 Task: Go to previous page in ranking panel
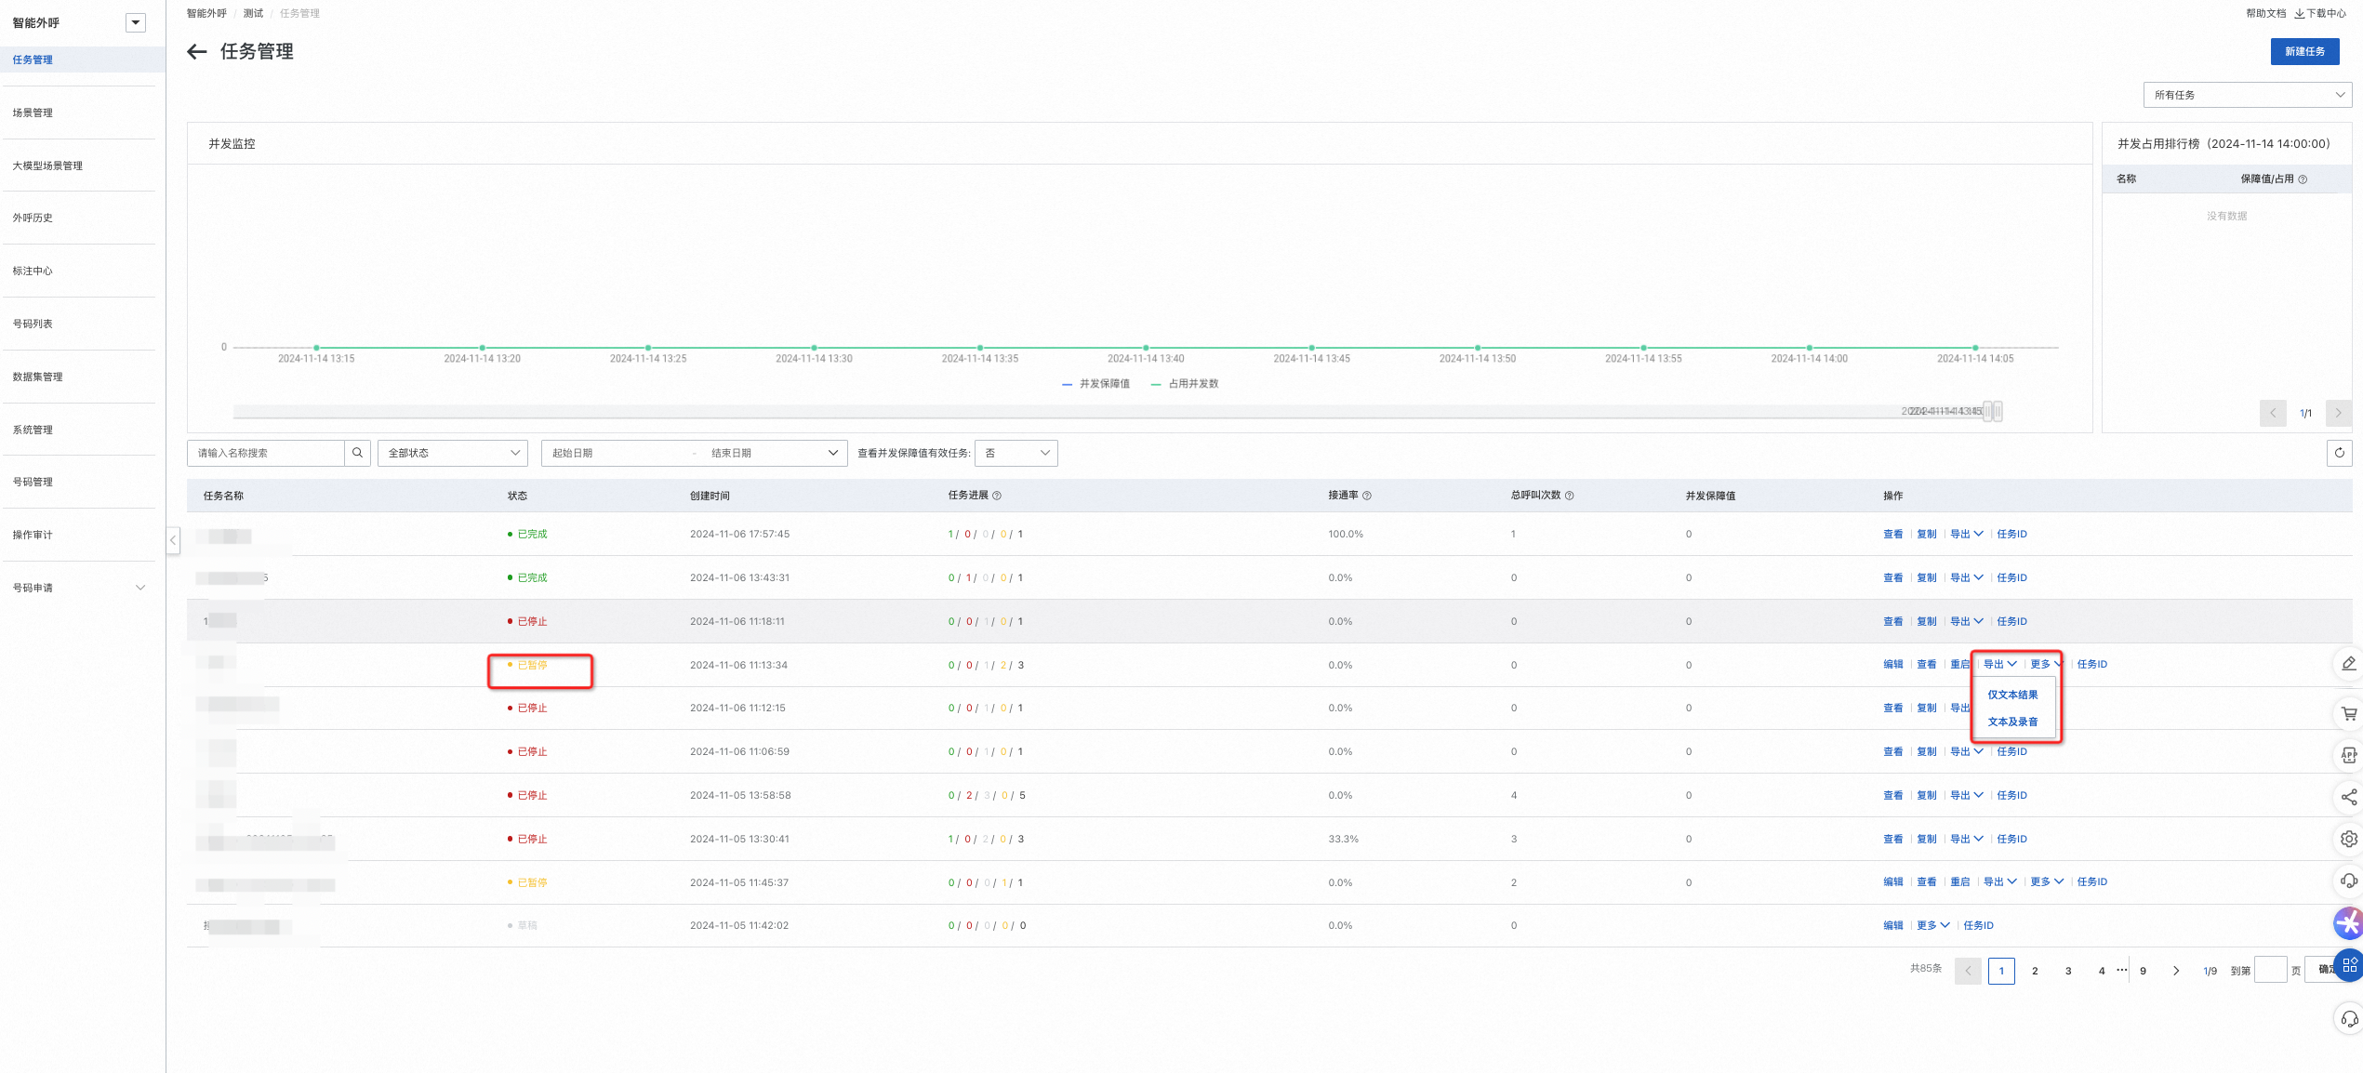coord(2273,413)
